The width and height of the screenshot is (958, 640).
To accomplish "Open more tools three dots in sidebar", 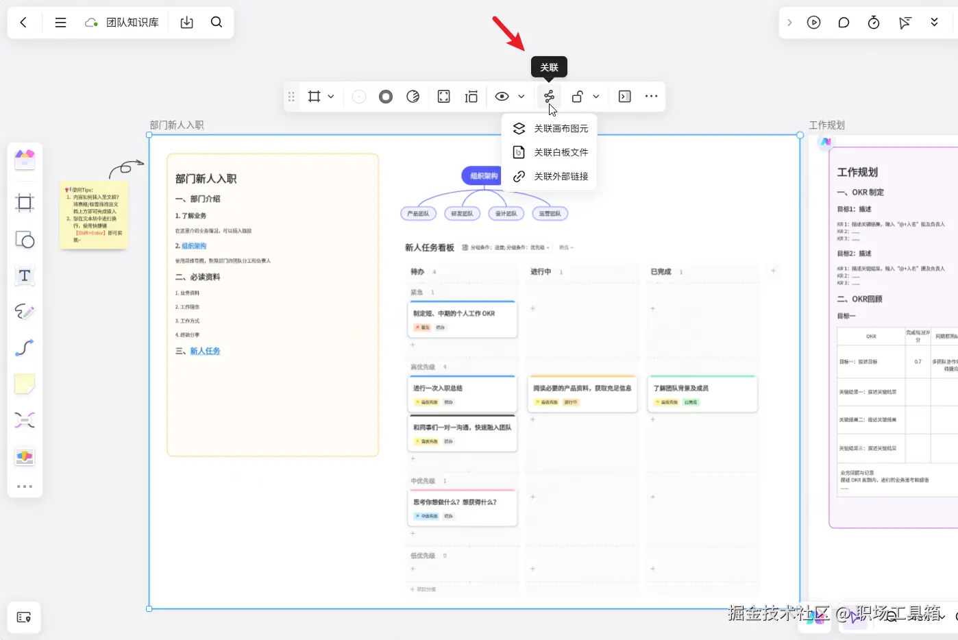I will [x=25, y=487].
